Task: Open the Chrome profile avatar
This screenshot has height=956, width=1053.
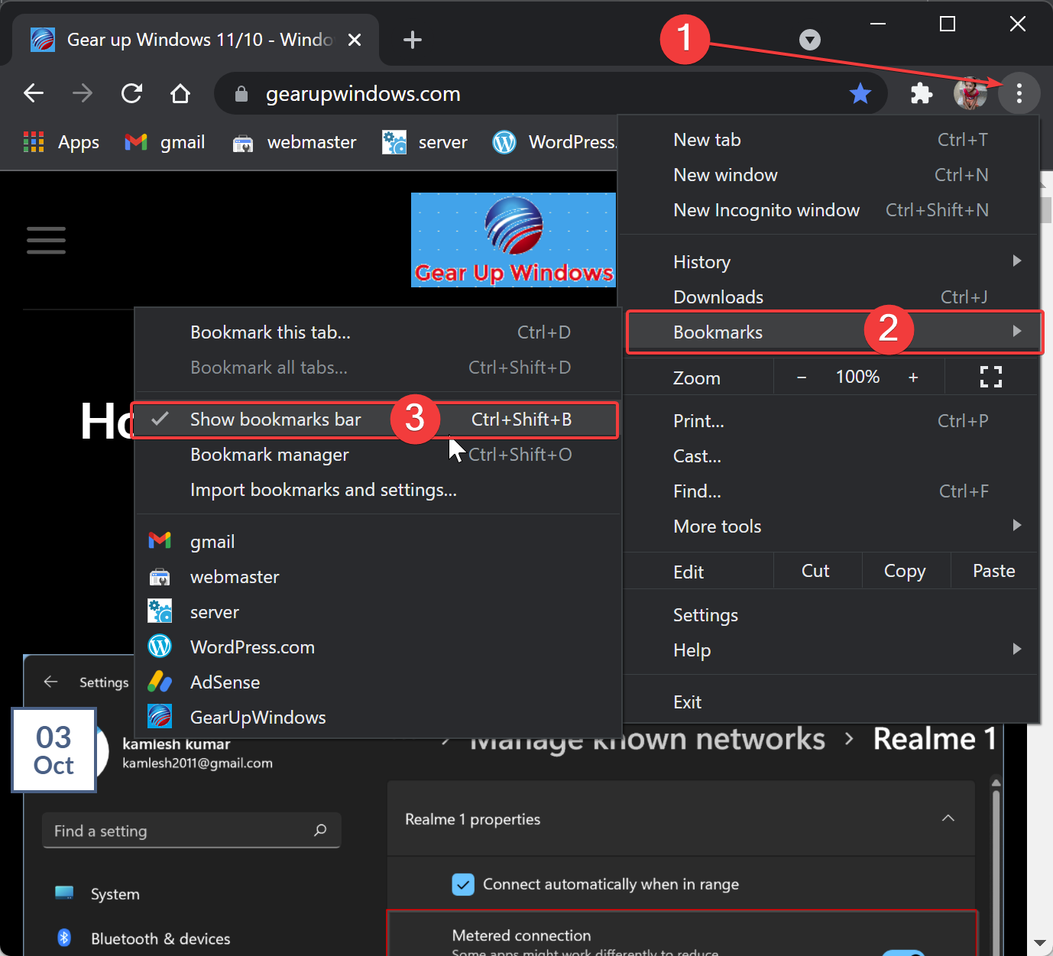Action: pos(970,93)
